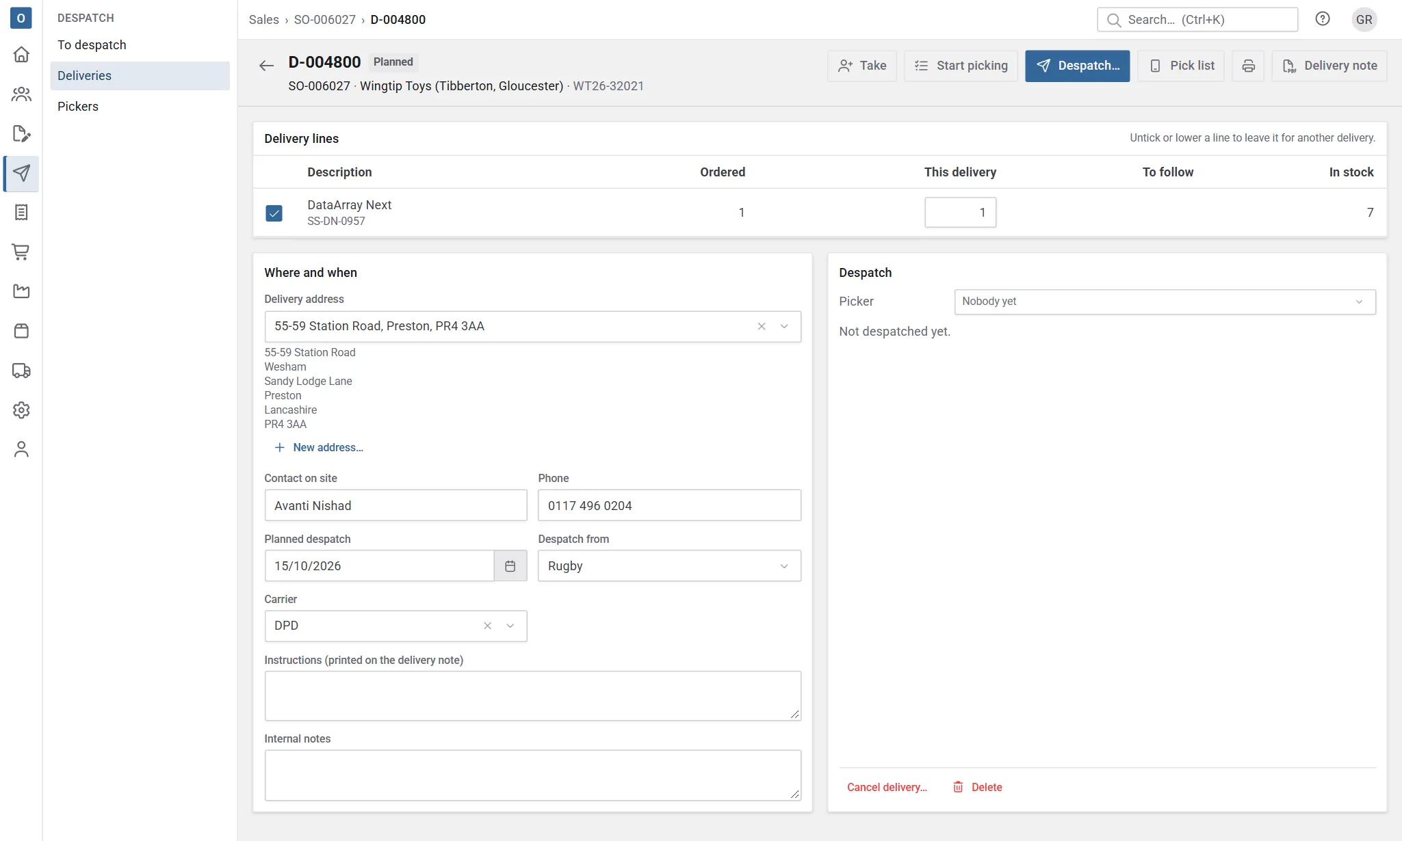This screenshot has height=841, width=1402.
Task: Untick the DataArray Next line checkbox
Action: [x=274, y=213]
